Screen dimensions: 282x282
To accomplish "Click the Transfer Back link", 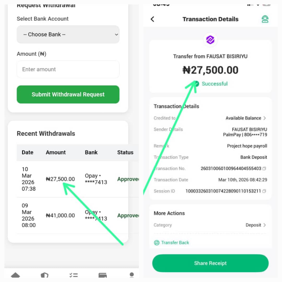I will click(175, 243).
